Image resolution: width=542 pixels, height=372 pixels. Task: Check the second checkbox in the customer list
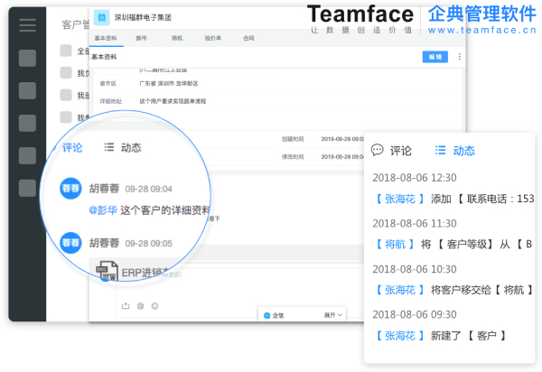click(x=66, y=73)
